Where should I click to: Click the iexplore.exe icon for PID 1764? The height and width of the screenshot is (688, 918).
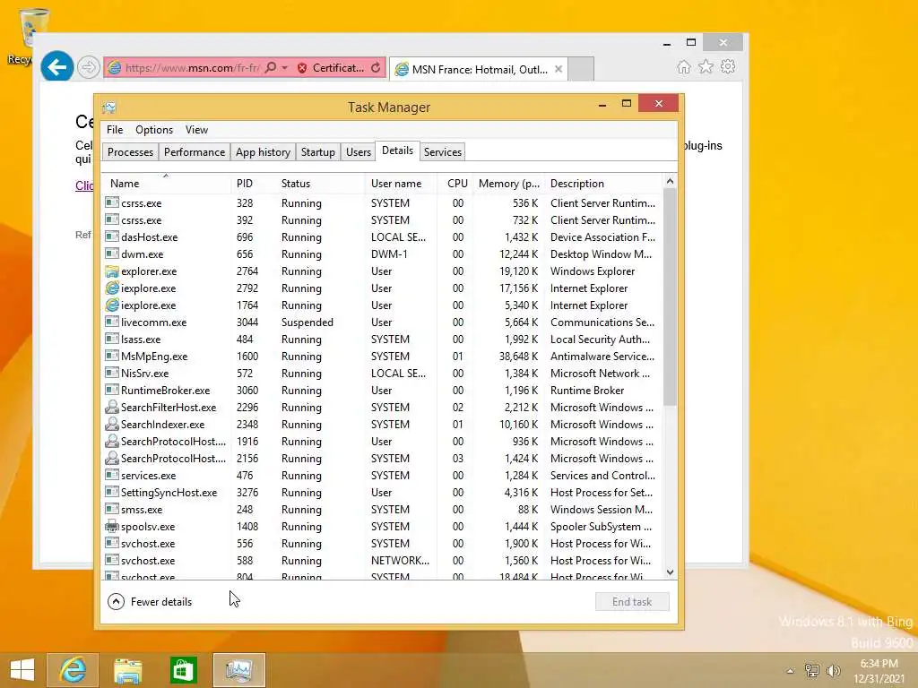(112, 305)
